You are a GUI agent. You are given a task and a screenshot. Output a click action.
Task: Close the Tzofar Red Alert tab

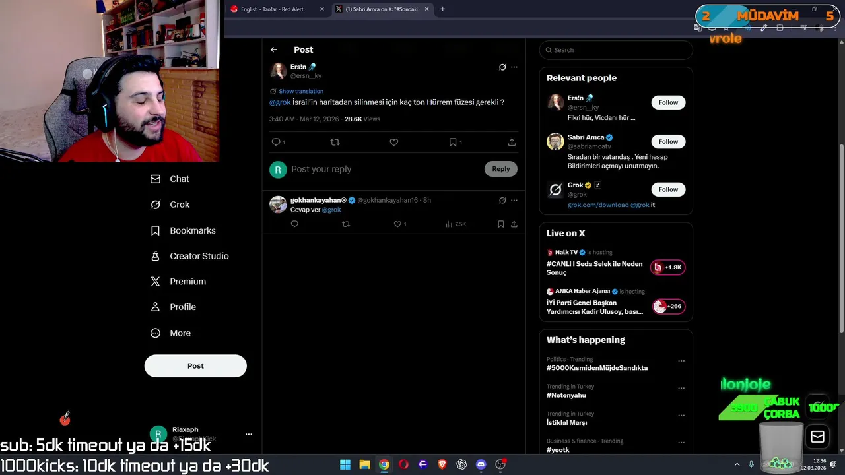click(x=322, y=9)
